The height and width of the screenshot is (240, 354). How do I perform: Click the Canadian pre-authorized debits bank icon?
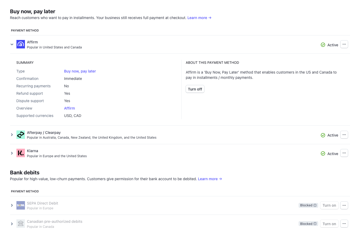click(x=21, y=224)
